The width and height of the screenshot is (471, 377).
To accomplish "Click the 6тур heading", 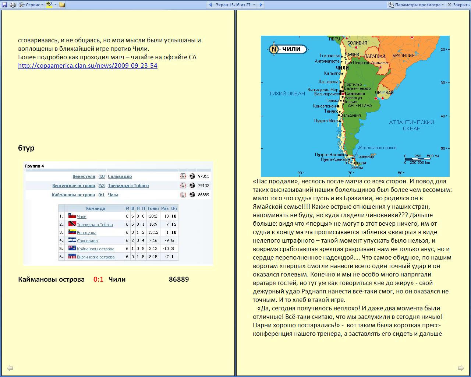I will pyautogui.click(x=26, y=148).
